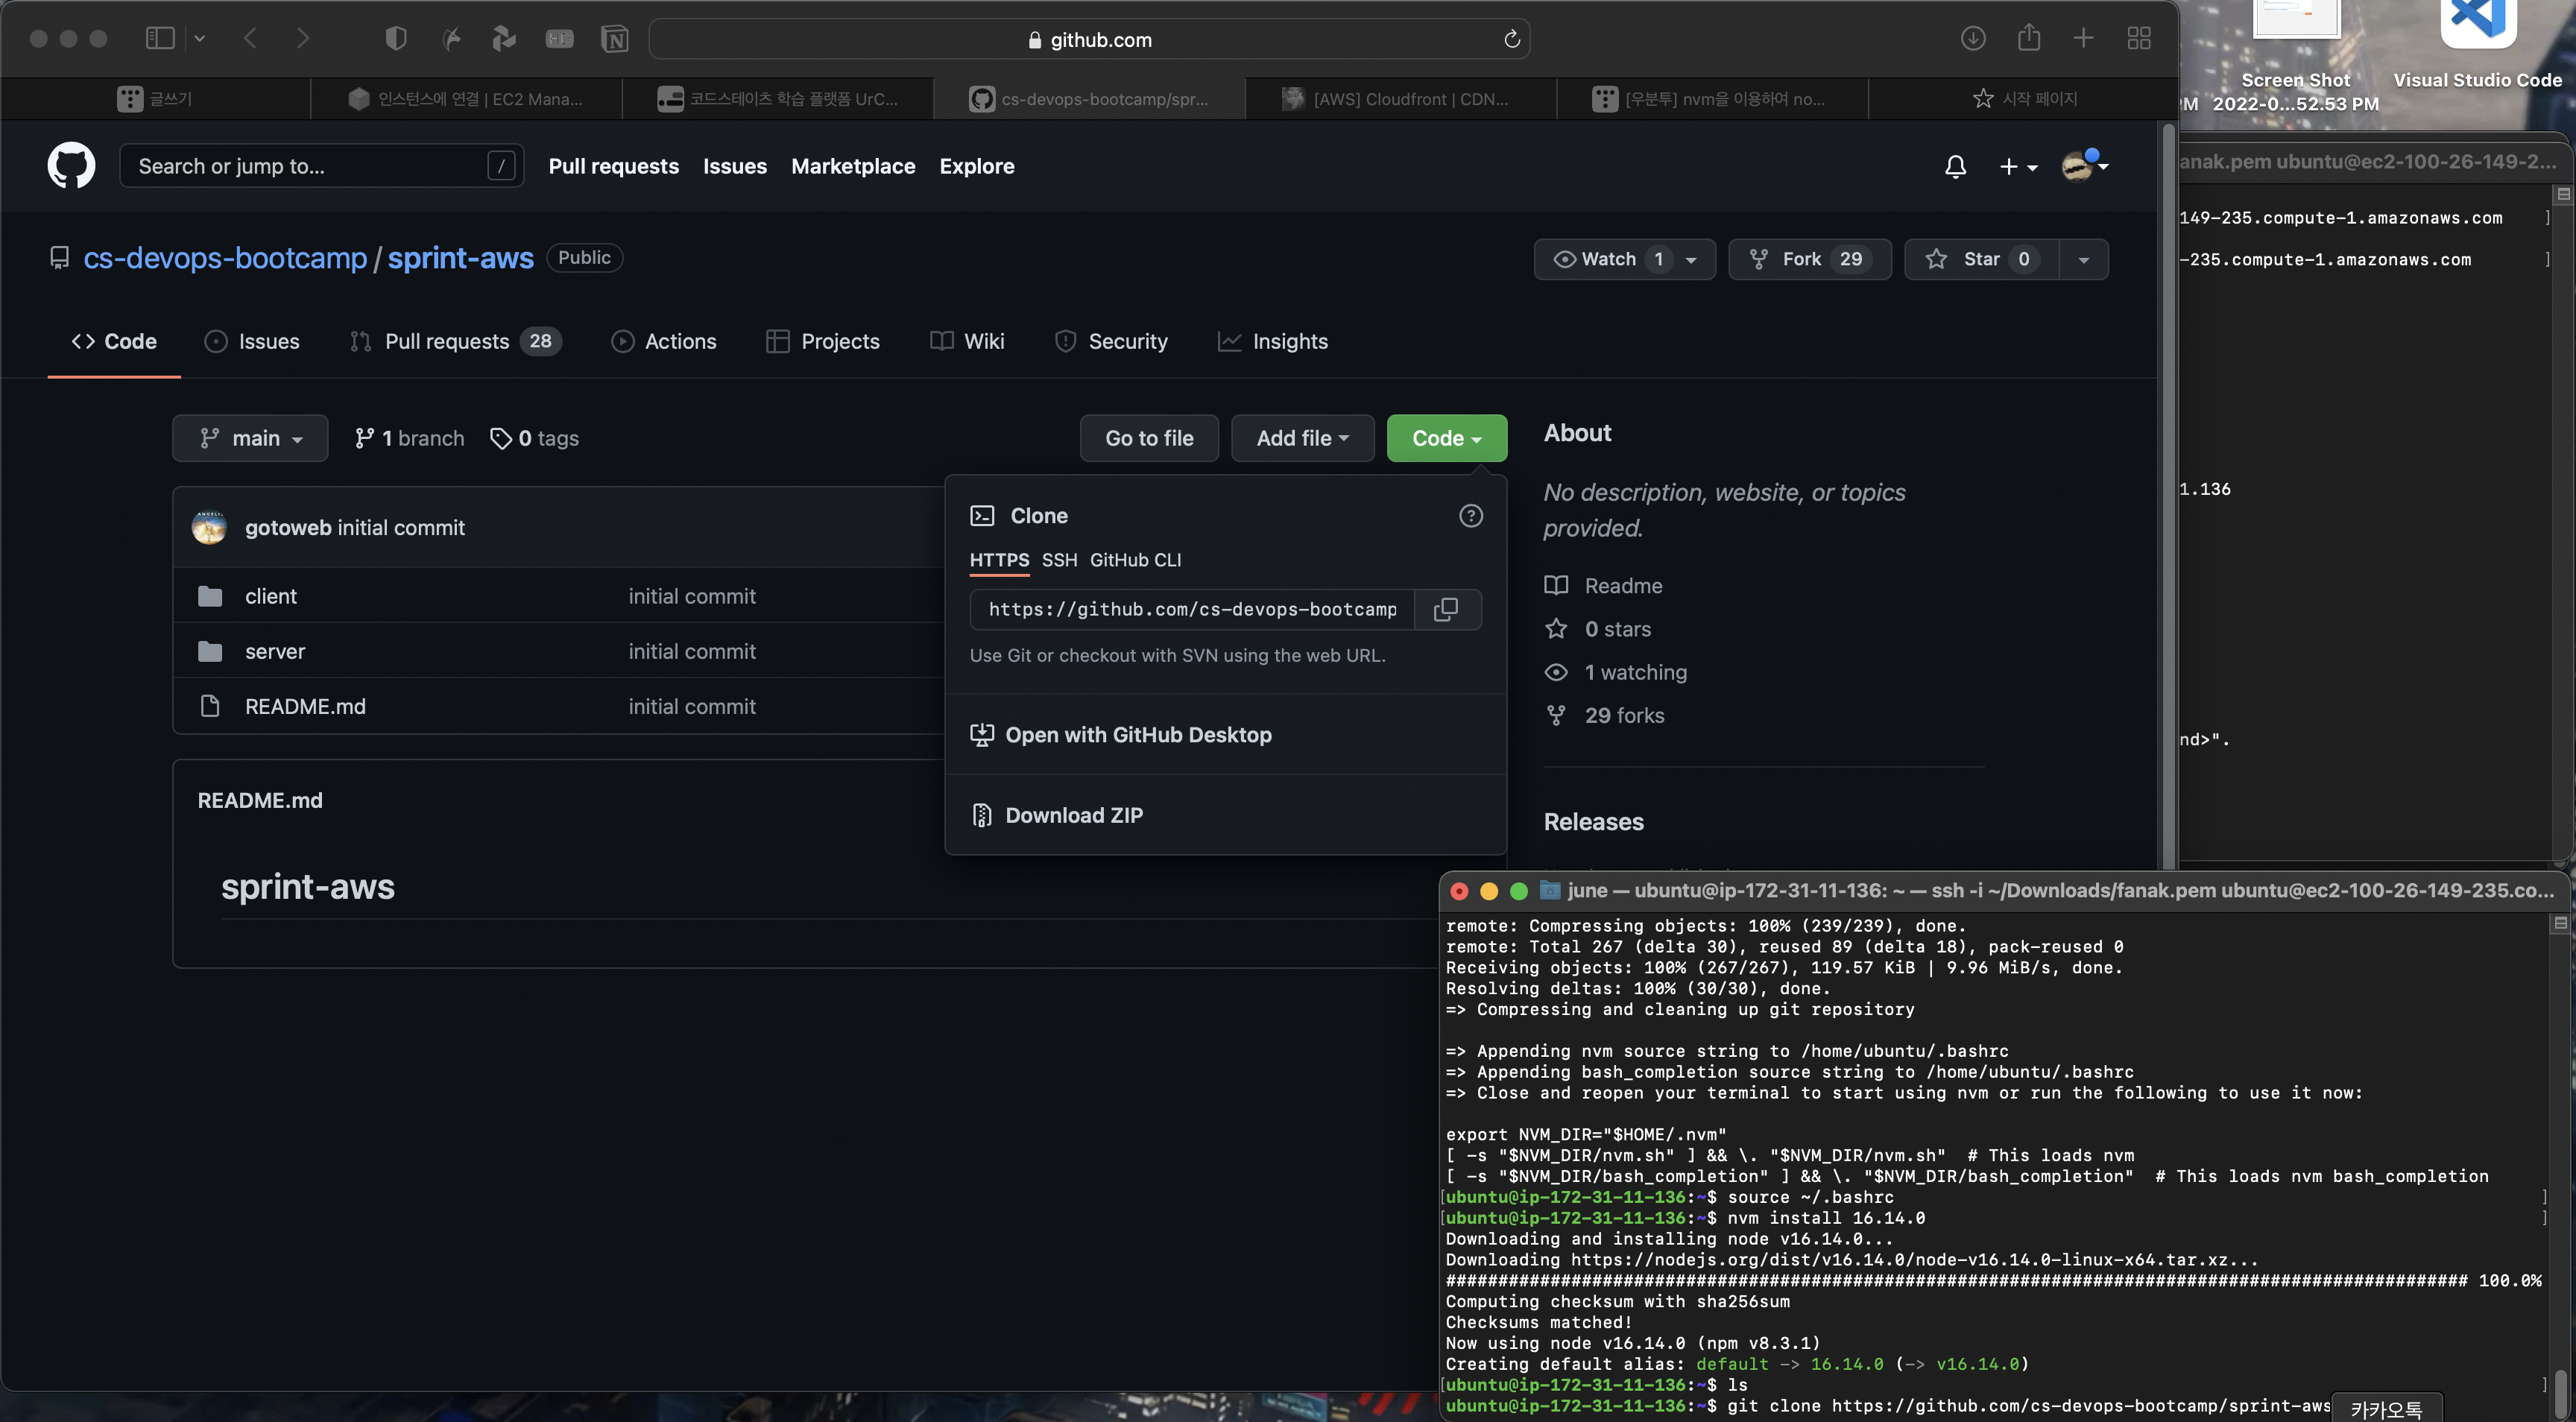Click the github.com address bar

(1089, 39)
